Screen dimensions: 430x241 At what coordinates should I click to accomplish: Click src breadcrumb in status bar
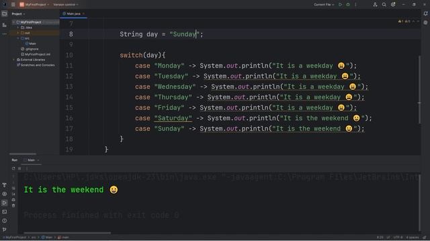(34, 238)
